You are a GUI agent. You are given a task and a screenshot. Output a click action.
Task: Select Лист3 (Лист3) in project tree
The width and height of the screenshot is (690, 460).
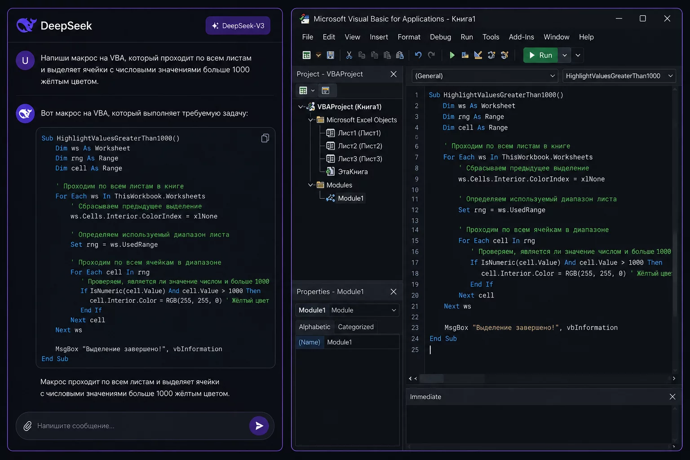tap(354, 159)
